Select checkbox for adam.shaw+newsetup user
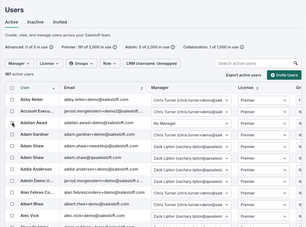This screenshot has width=306, height=227. [x=12, y=146]
